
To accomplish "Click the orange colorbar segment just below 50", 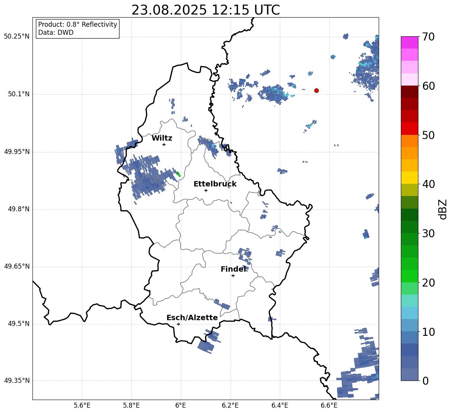I will (409, 141).
